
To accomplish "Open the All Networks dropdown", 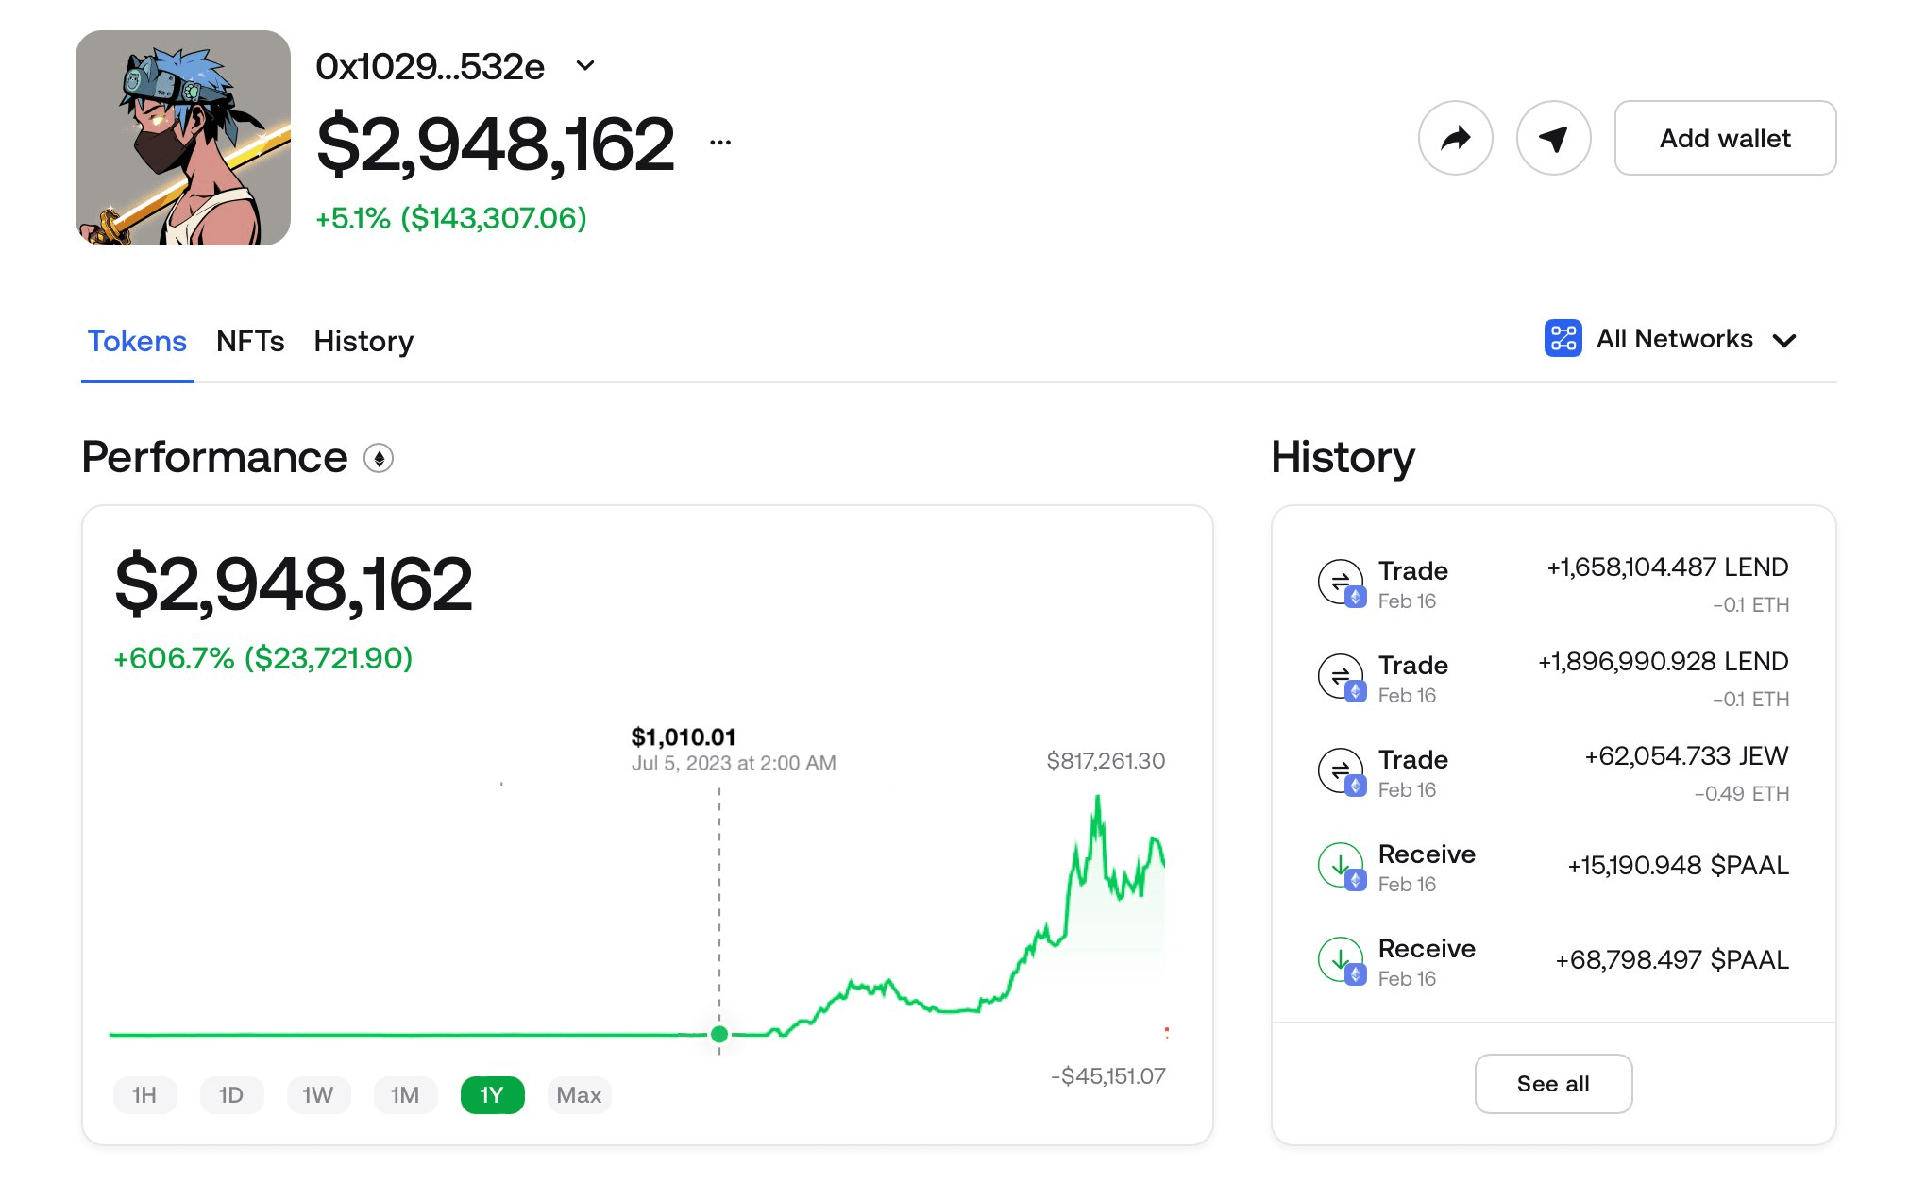I will click(x=1783, y=340).
